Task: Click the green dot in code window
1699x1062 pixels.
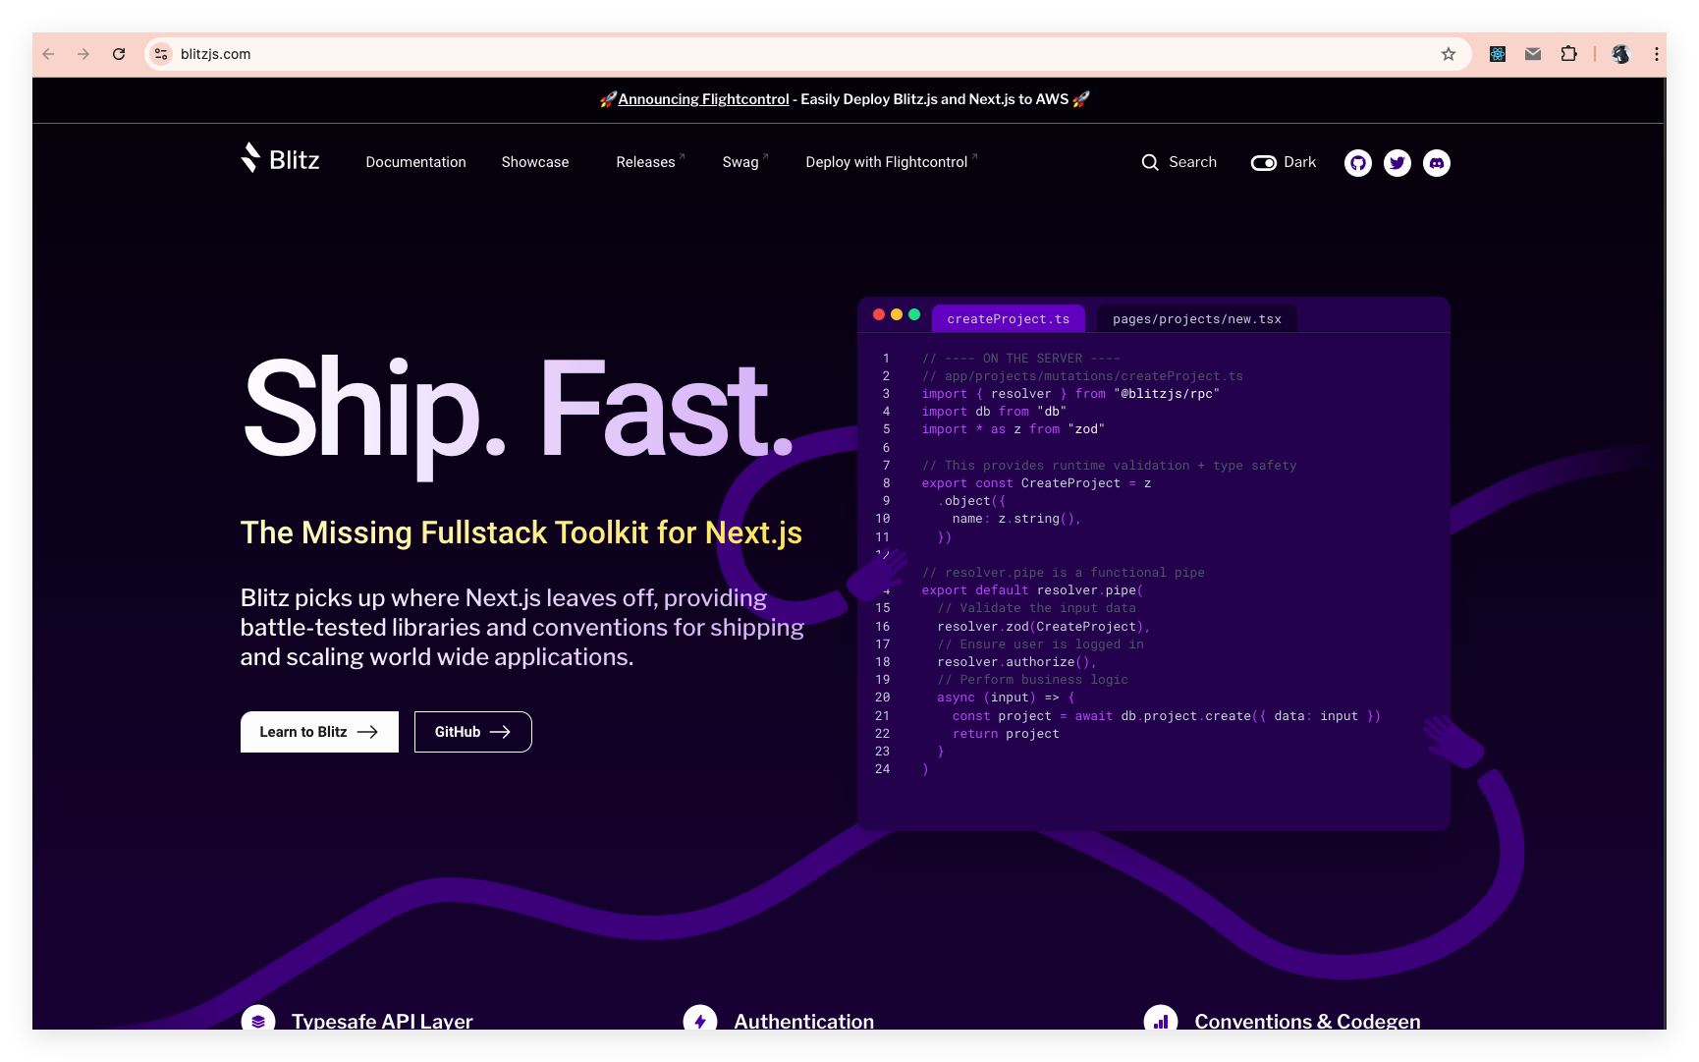Action: [x=914, y=314]
